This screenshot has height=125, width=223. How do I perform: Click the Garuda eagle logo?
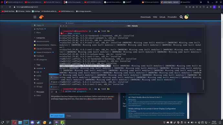pyautogui.click(x=41, y=17)
